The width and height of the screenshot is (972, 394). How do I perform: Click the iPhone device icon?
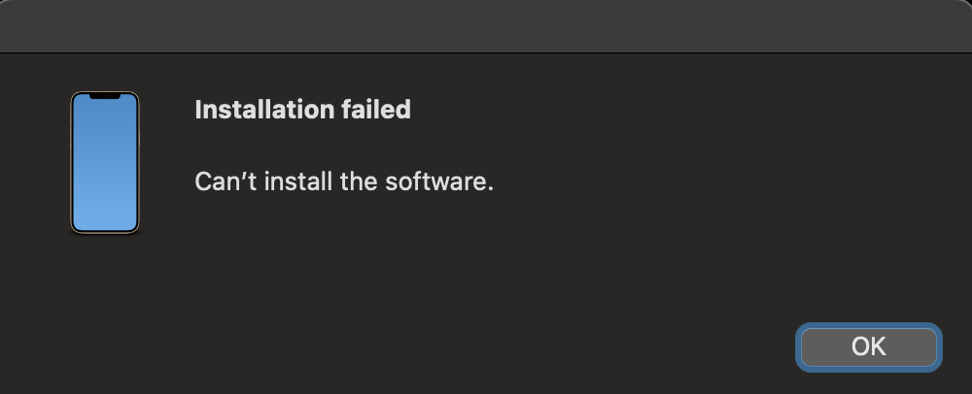[105, 162]
